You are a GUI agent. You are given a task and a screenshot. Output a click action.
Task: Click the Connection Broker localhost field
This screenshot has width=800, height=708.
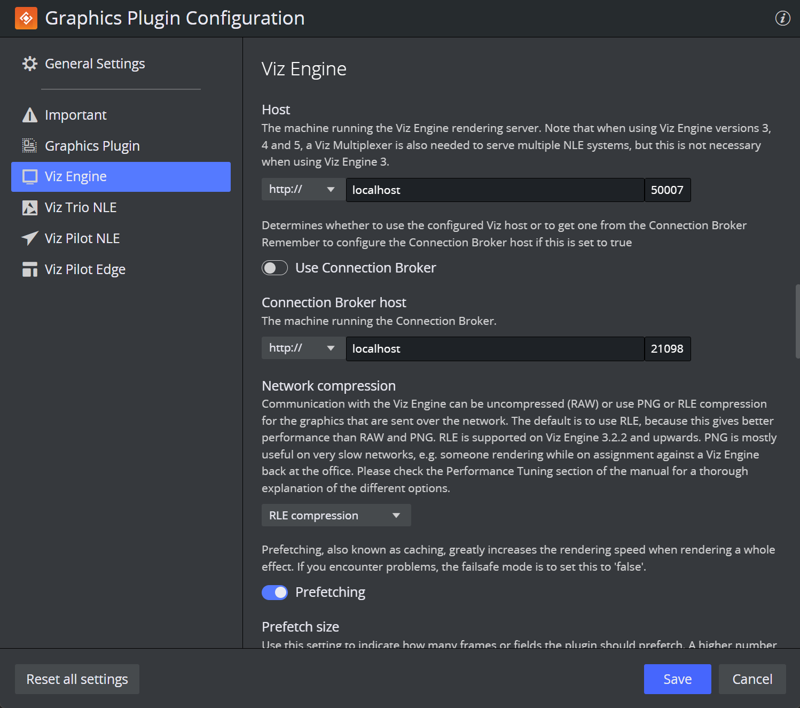tap(495, 348)
